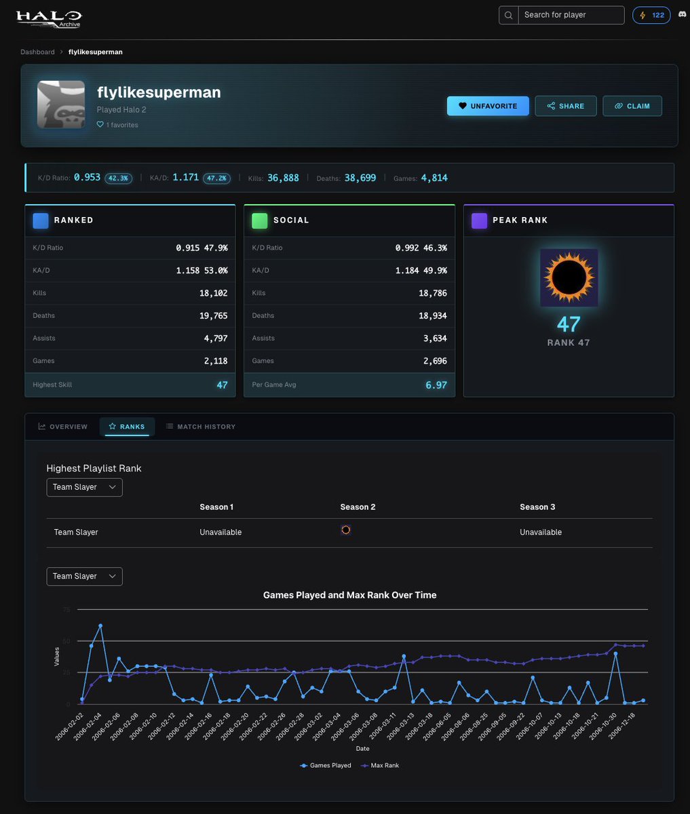The width and height of the screenshot is (690, 814).
Task: Click the Played Halo 2 subtitle
Action: tap(121, 110)
